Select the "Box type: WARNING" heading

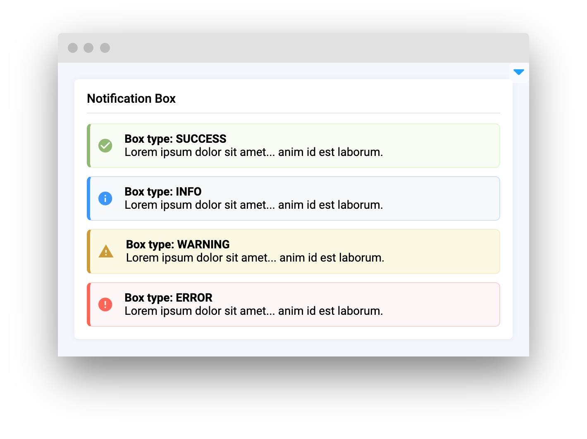coord(178,244)
